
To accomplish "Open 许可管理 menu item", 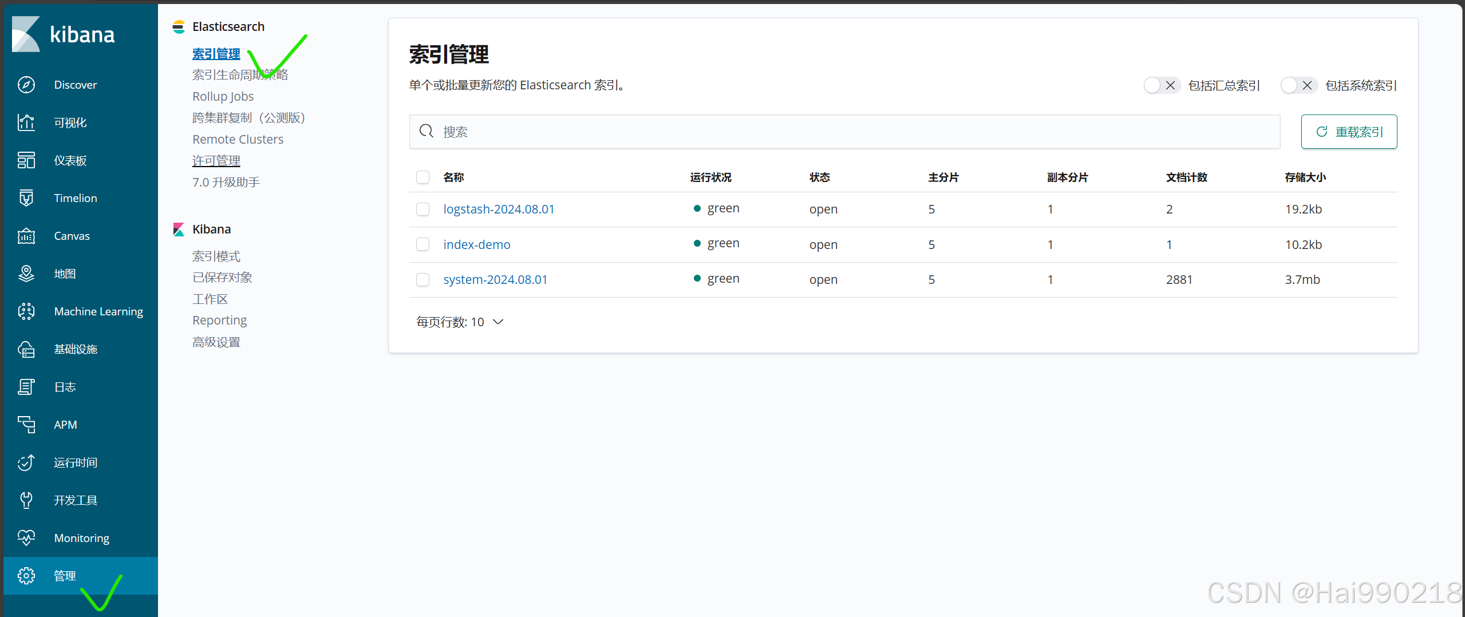I will coord(216,161).
